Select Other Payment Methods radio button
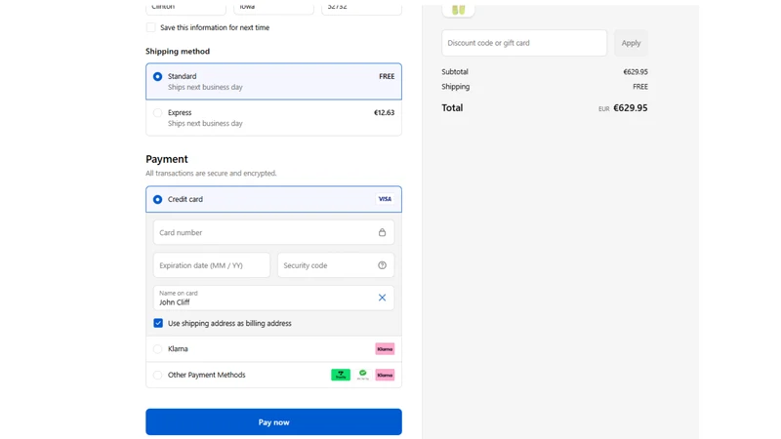This screenshot has width=781, height=439. [157, 375]
